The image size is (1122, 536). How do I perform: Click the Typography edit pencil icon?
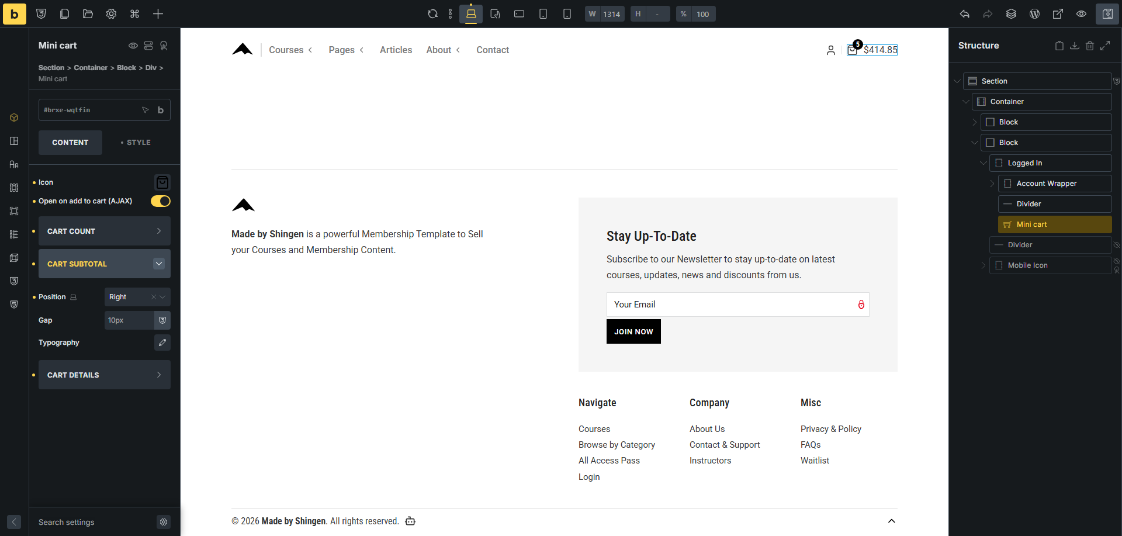coord(162,343)
